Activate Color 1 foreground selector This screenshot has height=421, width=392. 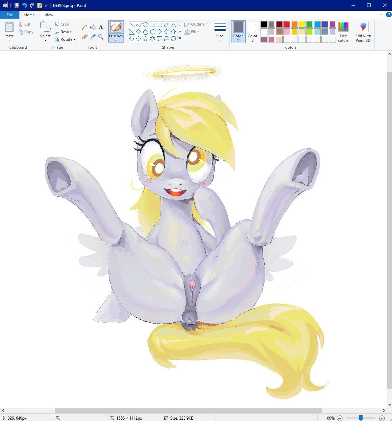click(238, 31)
